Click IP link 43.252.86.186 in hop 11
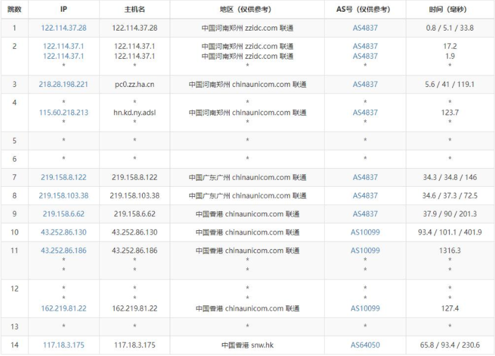 63,250
